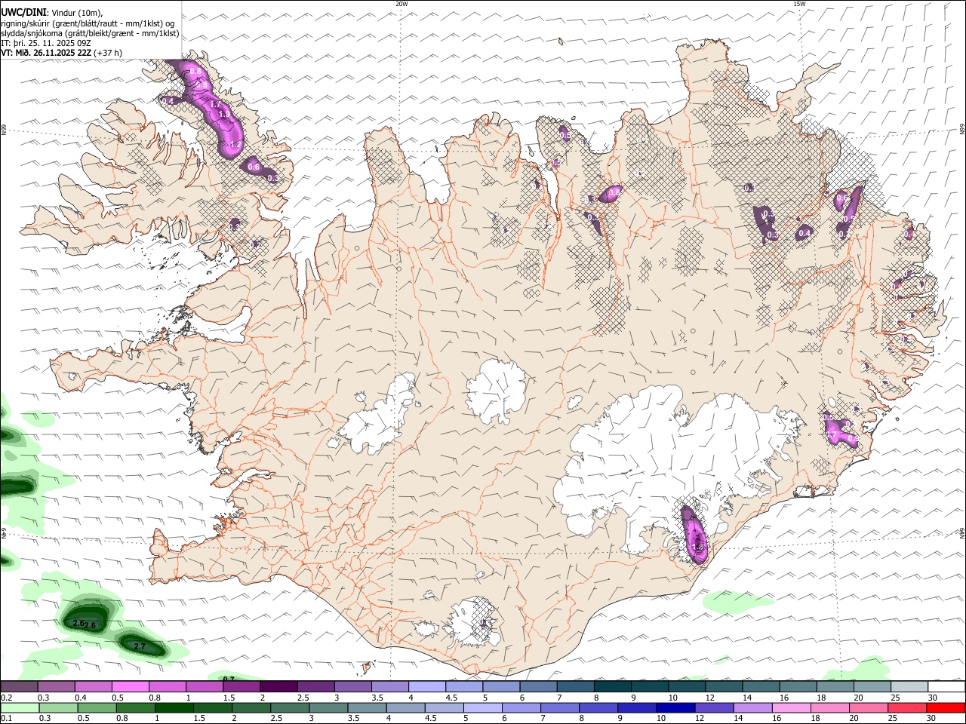Pick darkest purple swatch between 2 and 2.5
This screenshot has width=966, height=724.
[x=278, y=687]
